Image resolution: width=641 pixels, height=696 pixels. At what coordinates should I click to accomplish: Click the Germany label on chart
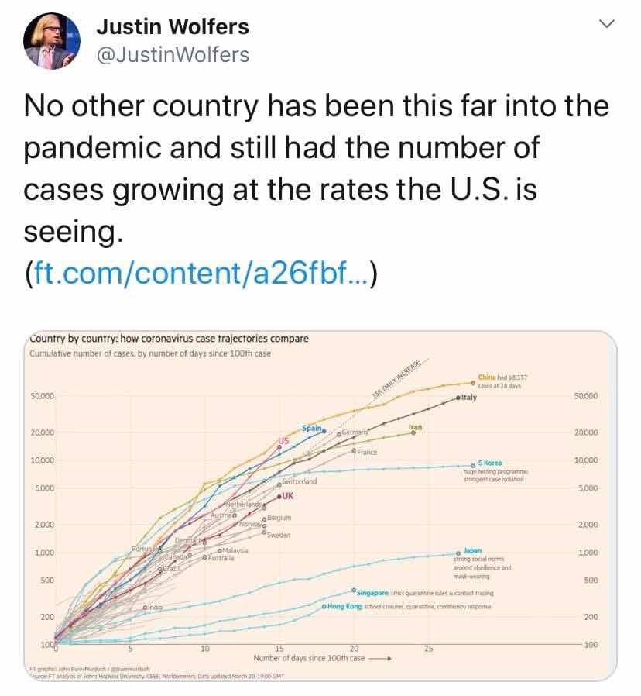click(x=355, y=432)
